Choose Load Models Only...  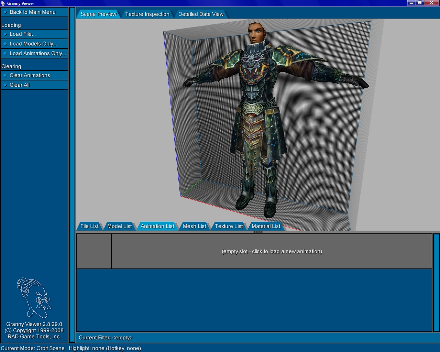coord(34,44)
